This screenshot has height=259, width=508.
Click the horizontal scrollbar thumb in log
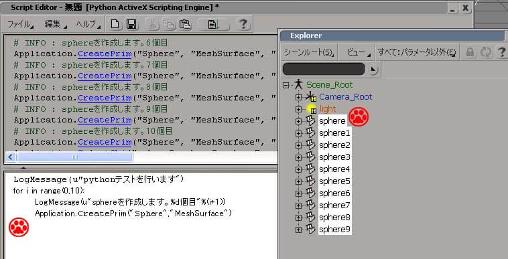pyautogui.click(x=74, y=157)
